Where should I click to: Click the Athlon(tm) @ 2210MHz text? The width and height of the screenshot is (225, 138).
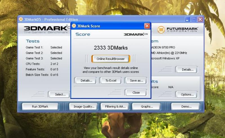169,53
